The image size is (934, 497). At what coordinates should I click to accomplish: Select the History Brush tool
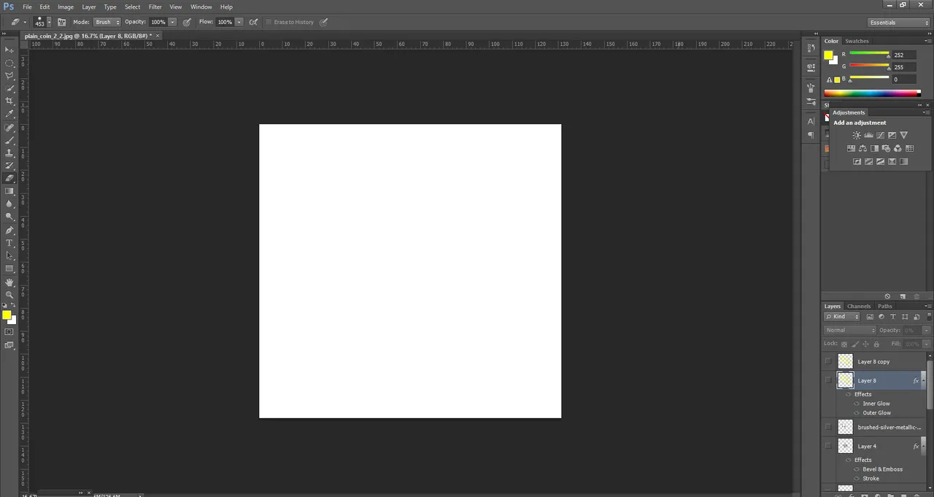[9, 166]
